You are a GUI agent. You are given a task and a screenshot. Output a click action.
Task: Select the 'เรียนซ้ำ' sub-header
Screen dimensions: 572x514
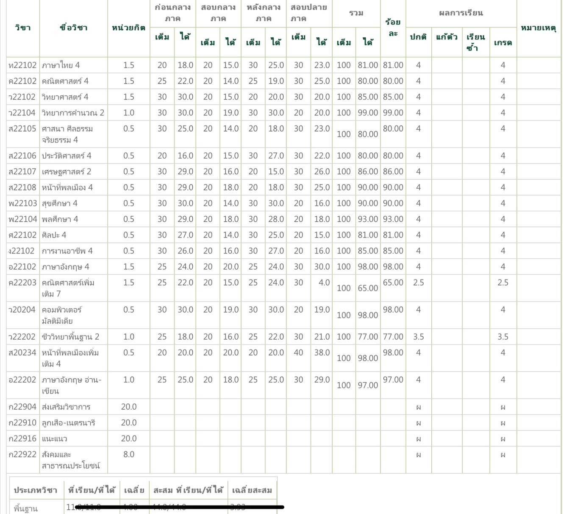tap(475, 42)
